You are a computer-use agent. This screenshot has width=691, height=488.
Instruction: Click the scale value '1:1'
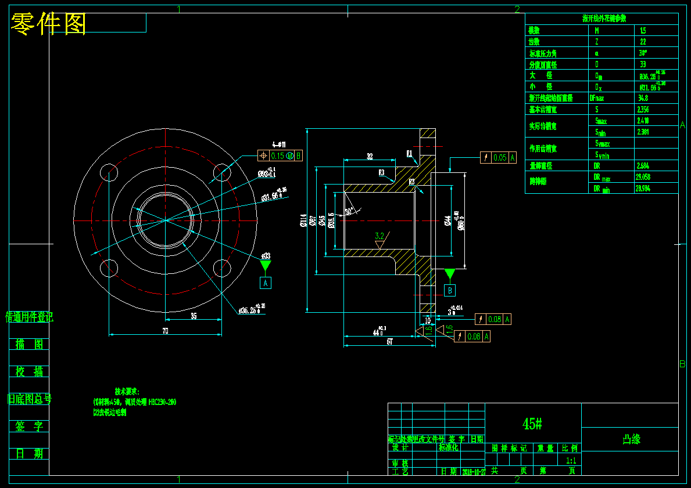(x=571, y=461)
